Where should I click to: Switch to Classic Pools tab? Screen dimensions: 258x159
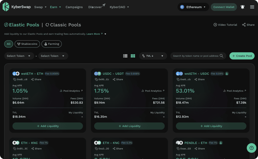click(x=63, y=25)
